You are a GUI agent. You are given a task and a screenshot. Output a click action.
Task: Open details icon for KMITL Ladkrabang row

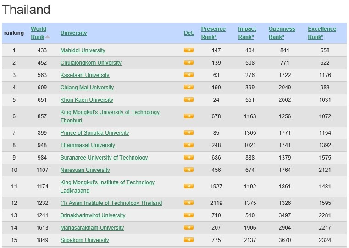[188, 187]
